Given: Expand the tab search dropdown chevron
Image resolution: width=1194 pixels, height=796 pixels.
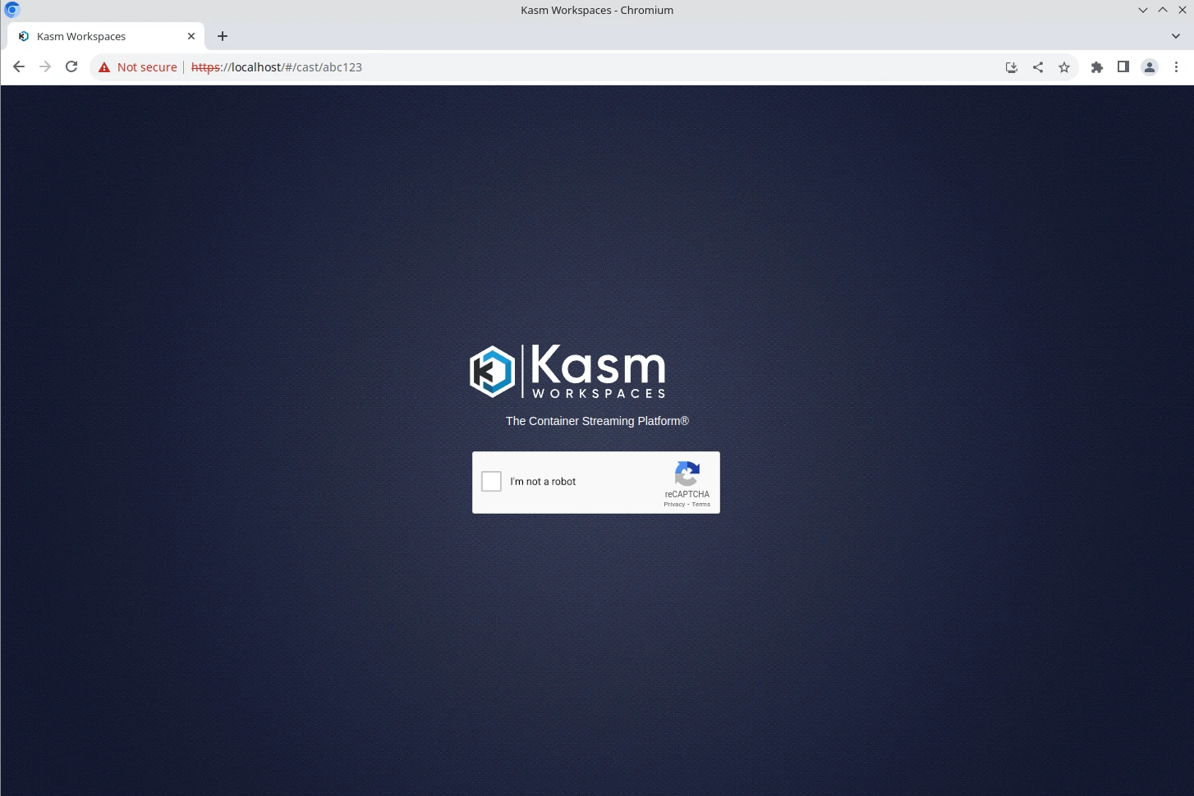Looking at the screenshot, I should tap(1176, 36).
